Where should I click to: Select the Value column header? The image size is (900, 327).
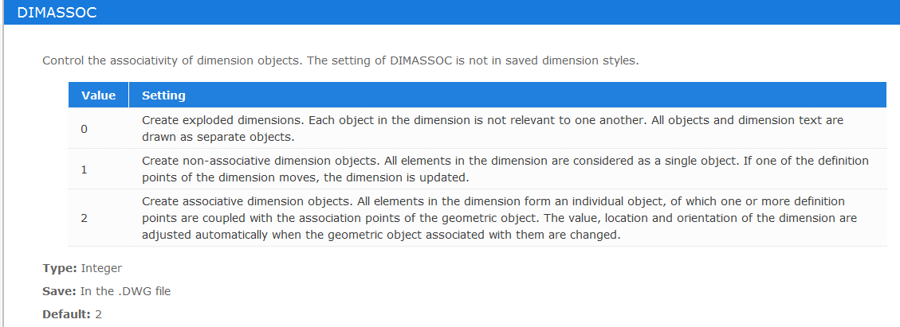tap(98, 95)
